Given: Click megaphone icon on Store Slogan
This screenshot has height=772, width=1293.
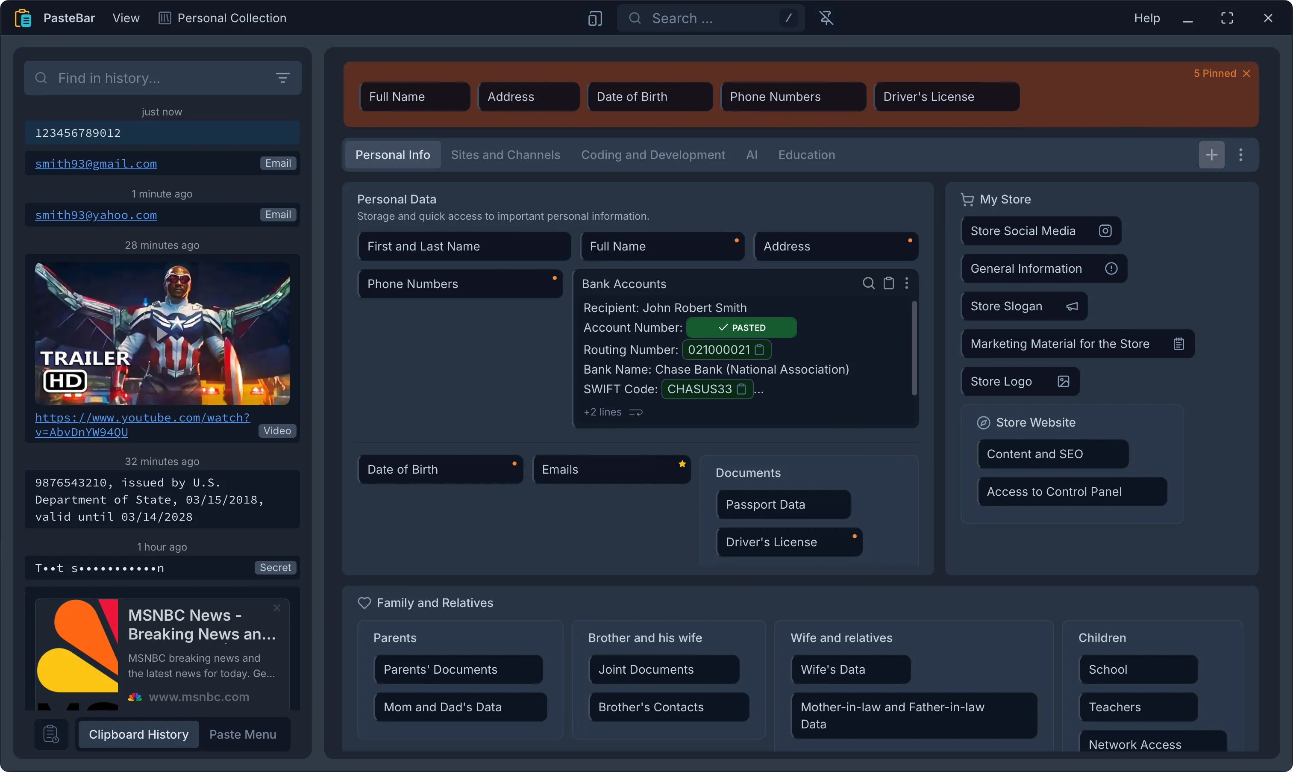Looking at the screenshot, I should (1072, 306).
